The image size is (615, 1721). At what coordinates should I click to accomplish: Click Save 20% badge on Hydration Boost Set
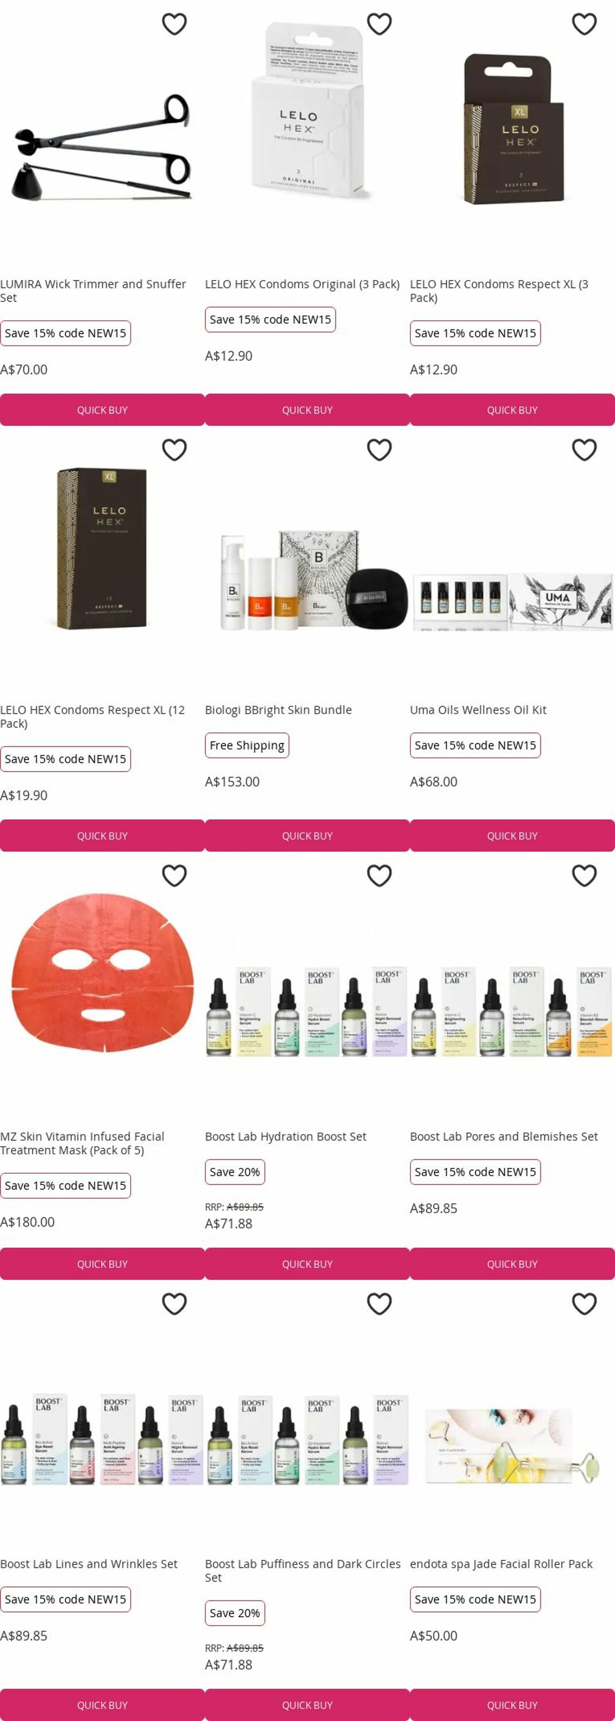(x=235, y=1171)
